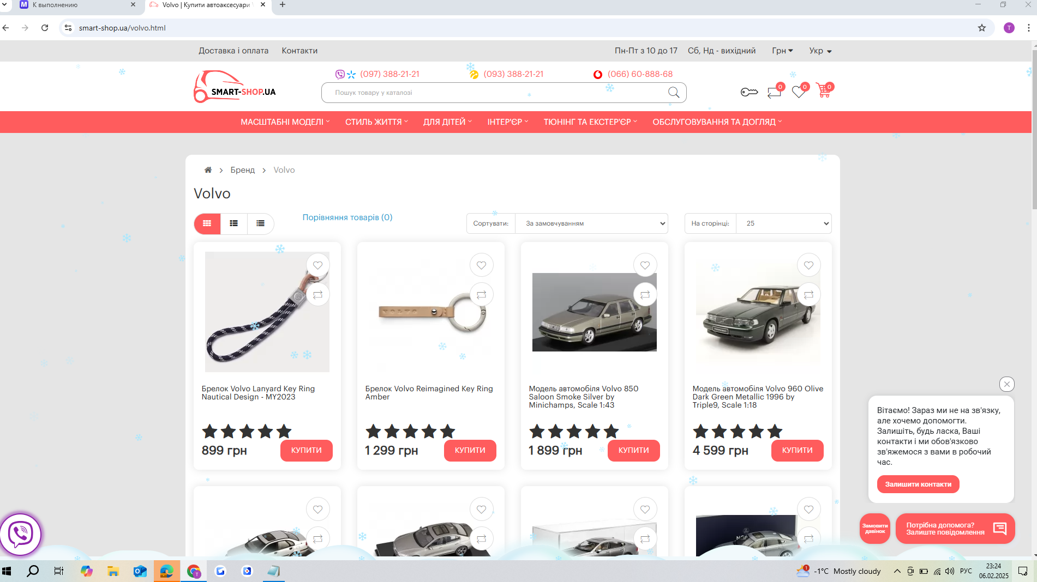Bookmark this page with the star icon

pos(982,28)
